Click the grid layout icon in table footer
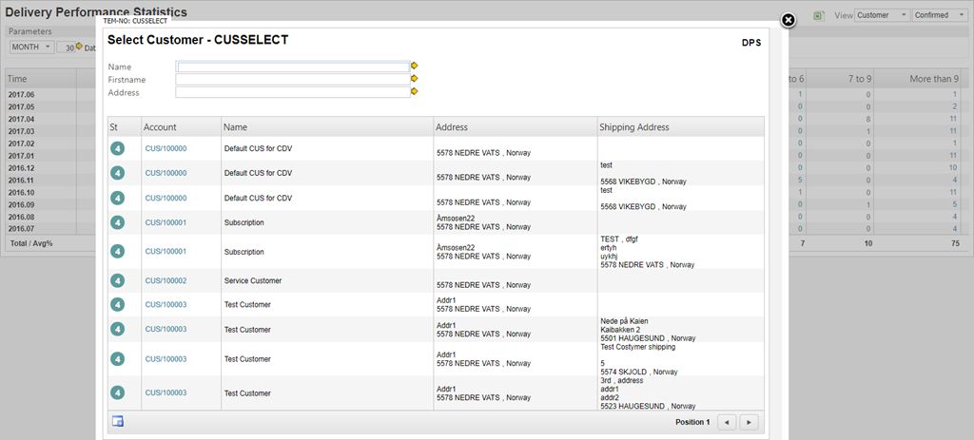974x440 pixels. [x=118, y=422]
